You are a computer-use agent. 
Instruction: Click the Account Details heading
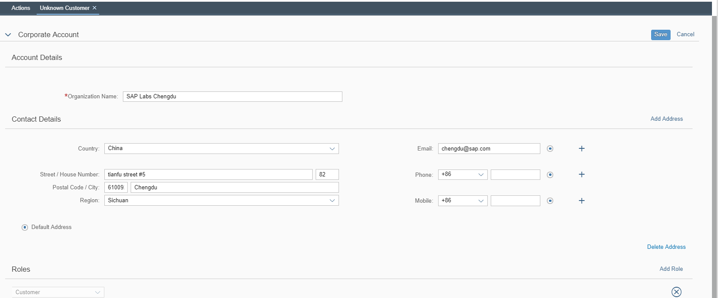(x=37, y=57)
